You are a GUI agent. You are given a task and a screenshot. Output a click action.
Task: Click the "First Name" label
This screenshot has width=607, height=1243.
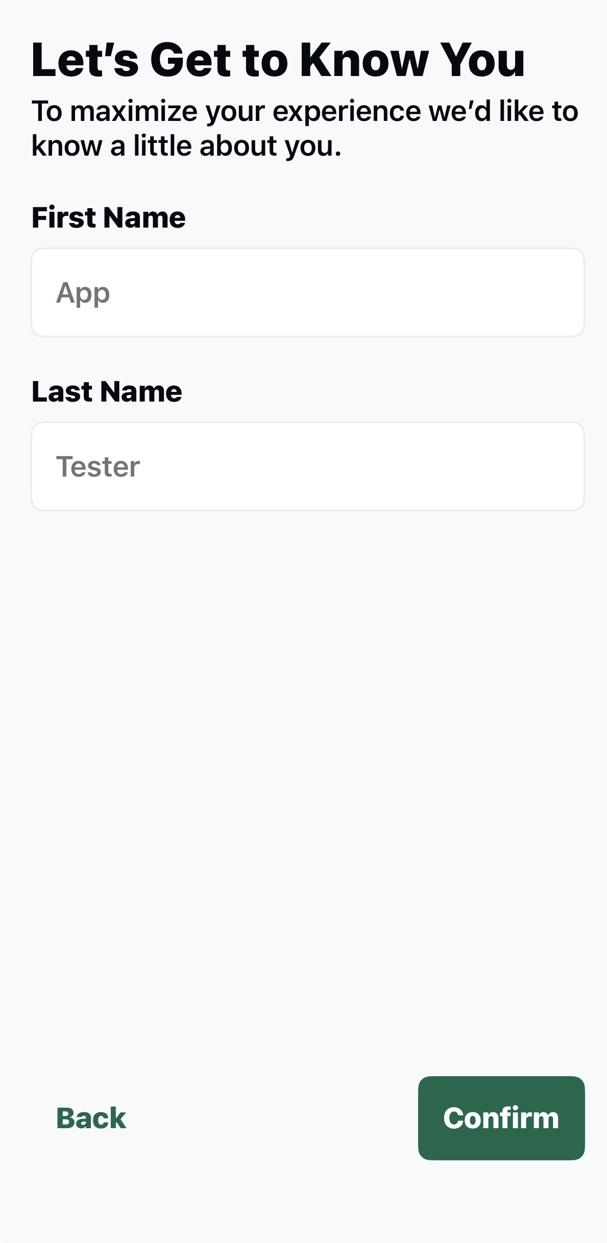click(x=109, y=217)
